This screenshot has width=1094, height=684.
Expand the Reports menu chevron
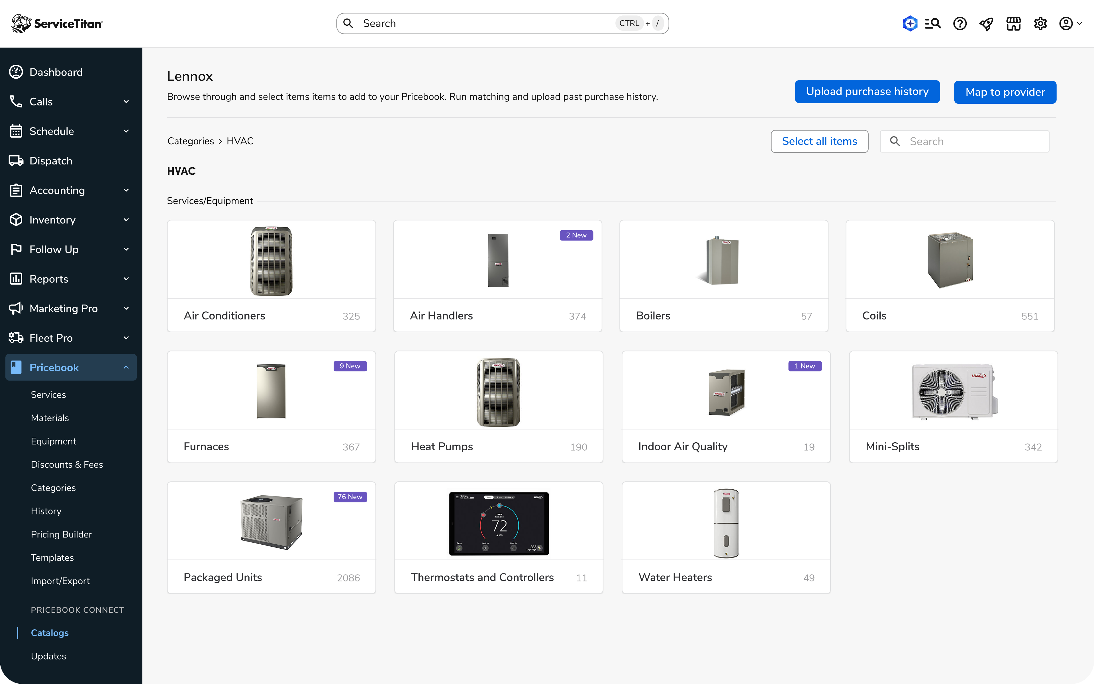click(x=126, y=279)
